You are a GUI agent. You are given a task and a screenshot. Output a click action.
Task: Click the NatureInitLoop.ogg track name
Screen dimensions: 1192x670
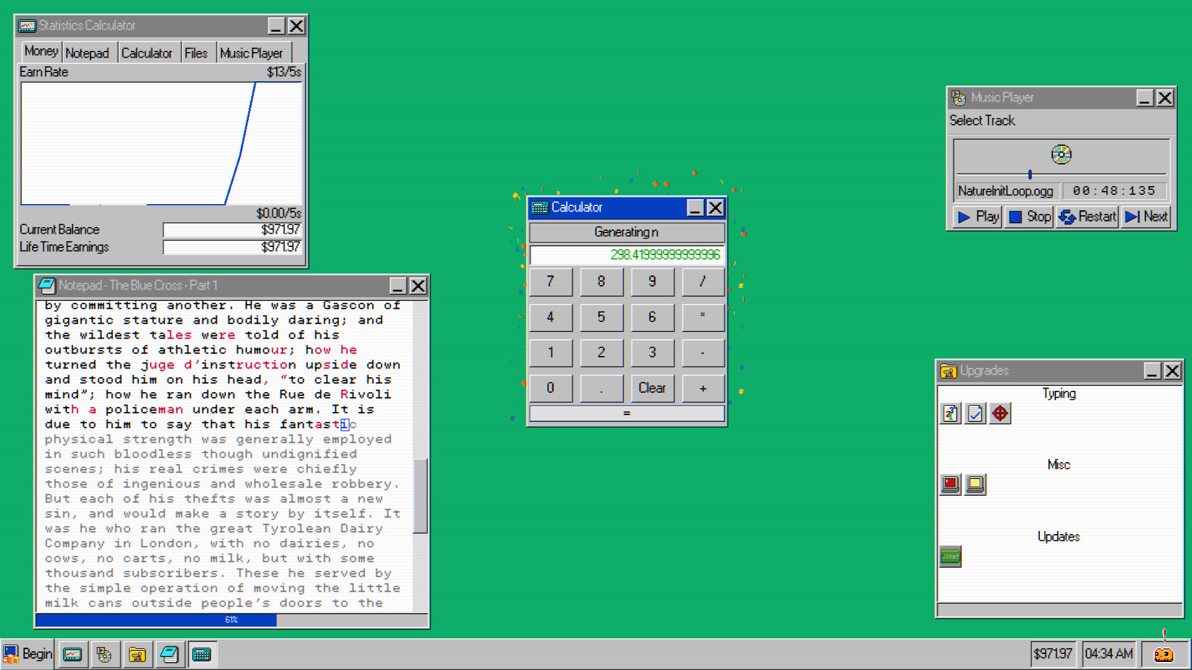(1005, 191)
